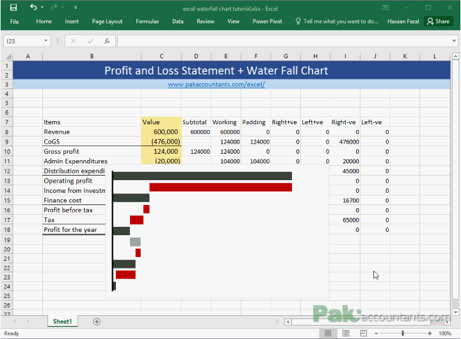Click the Cancel (X) formula icon

coord(73,41)
